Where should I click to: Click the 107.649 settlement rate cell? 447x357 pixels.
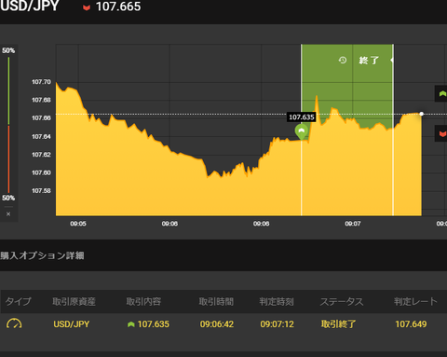coord(411,324)
